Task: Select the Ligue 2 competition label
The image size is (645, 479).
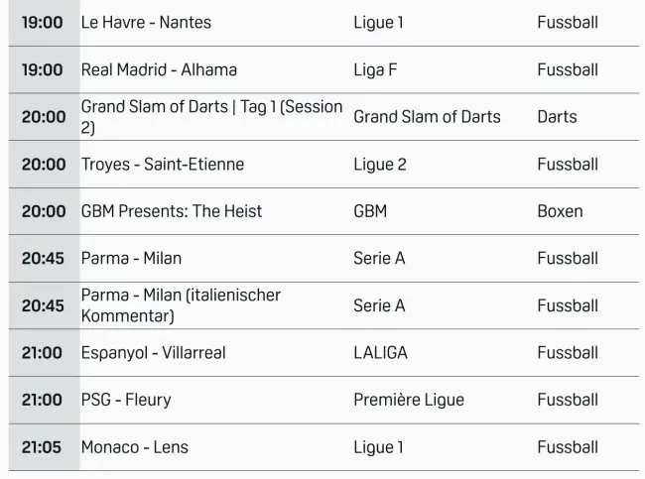Action: click(x=380, y=164)
